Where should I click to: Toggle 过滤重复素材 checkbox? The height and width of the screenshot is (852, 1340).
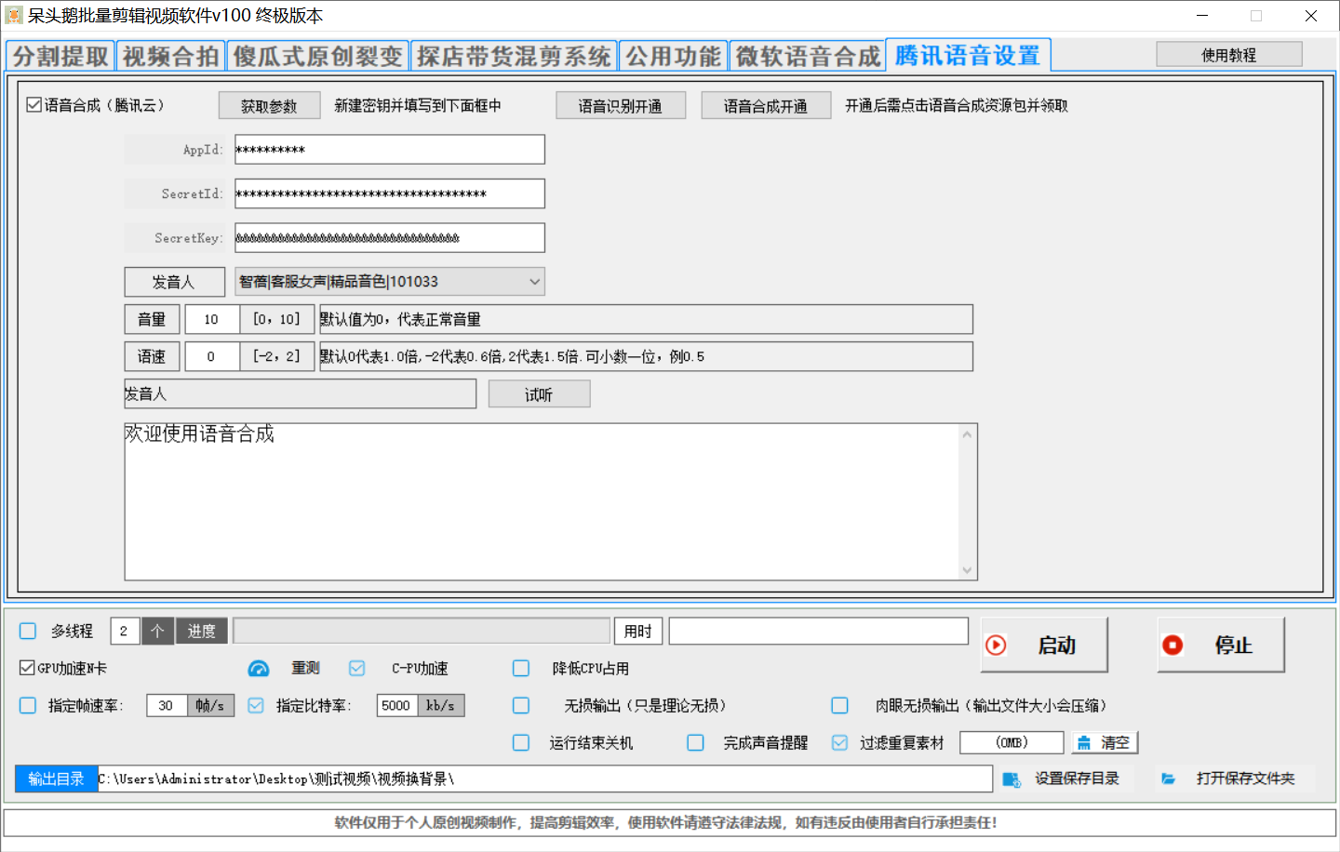(839, 742)
